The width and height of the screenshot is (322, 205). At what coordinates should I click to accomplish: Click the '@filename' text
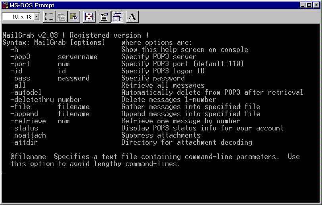tap(28, 157)
